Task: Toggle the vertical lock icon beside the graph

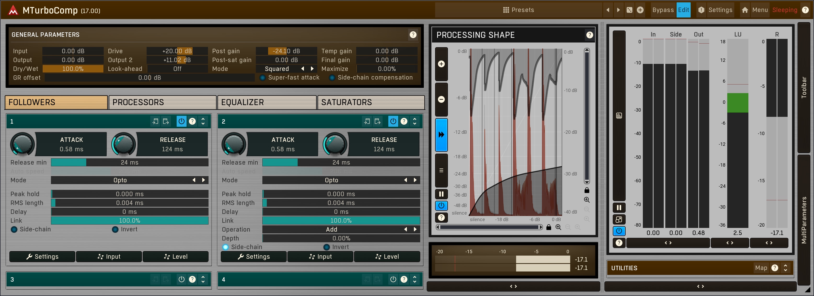Action: click(586, 190)
